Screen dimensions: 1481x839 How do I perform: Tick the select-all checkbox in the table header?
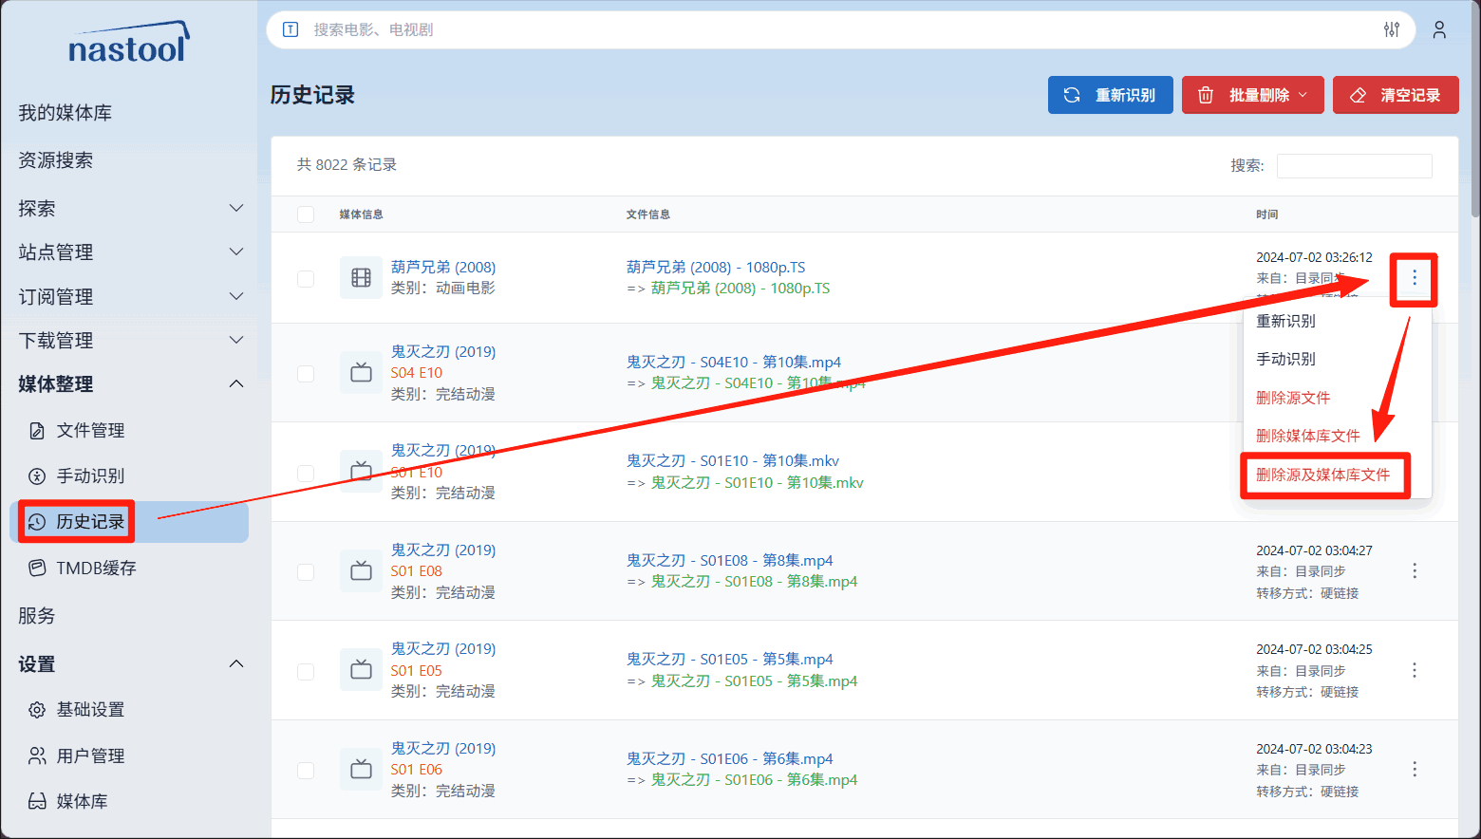point(306,214)
